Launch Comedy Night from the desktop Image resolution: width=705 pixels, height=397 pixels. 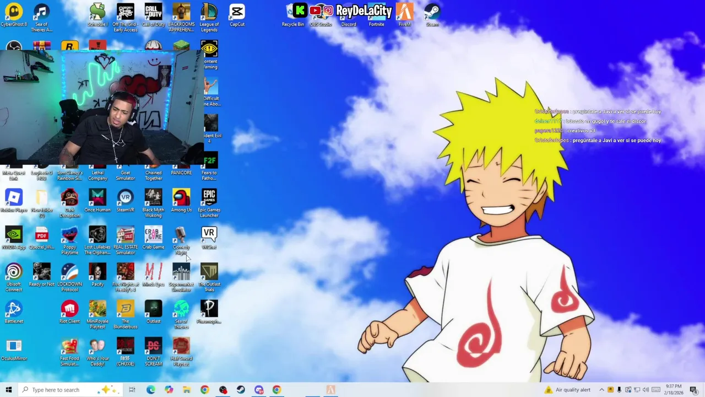pyautogui.click(x=181, y=240)
